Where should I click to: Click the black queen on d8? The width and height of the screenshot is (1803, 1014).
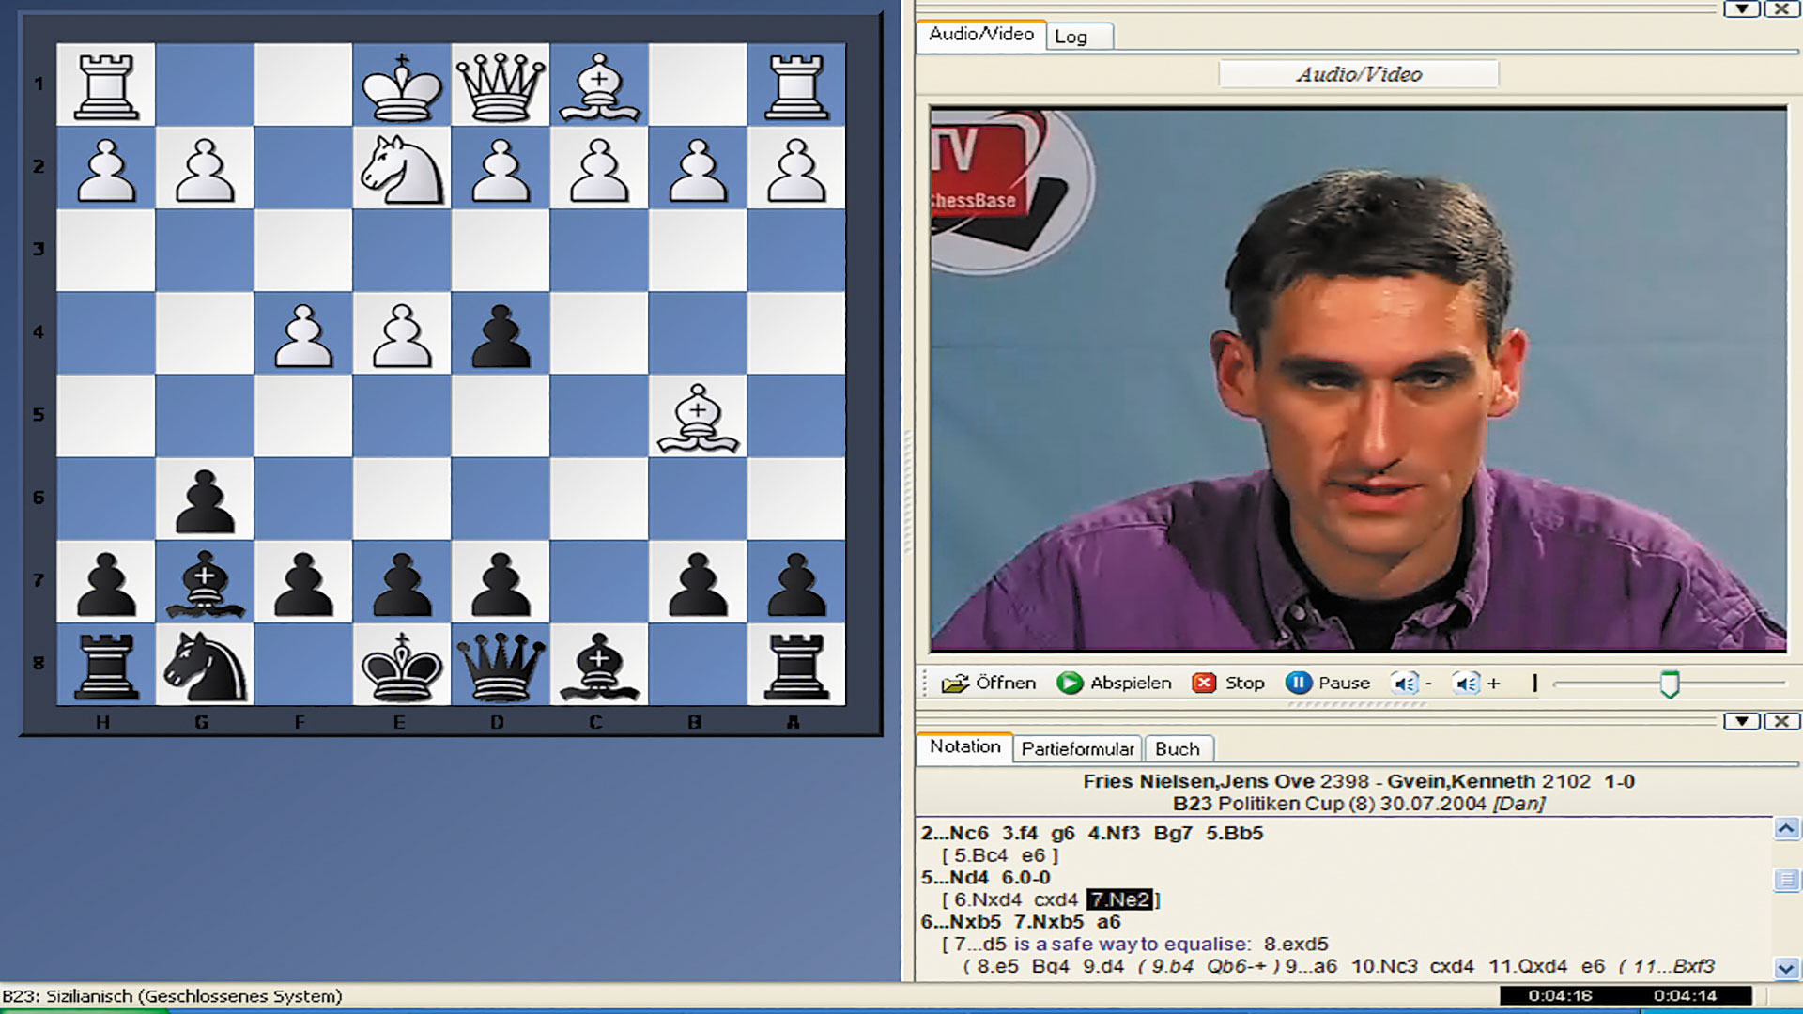499,667
